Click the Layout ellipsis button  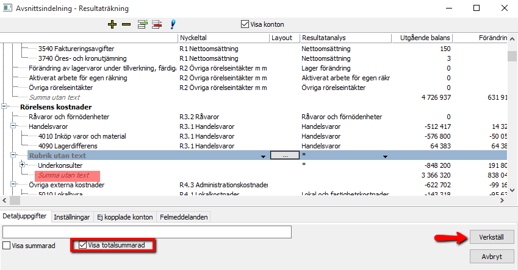[x=285, y=156]
